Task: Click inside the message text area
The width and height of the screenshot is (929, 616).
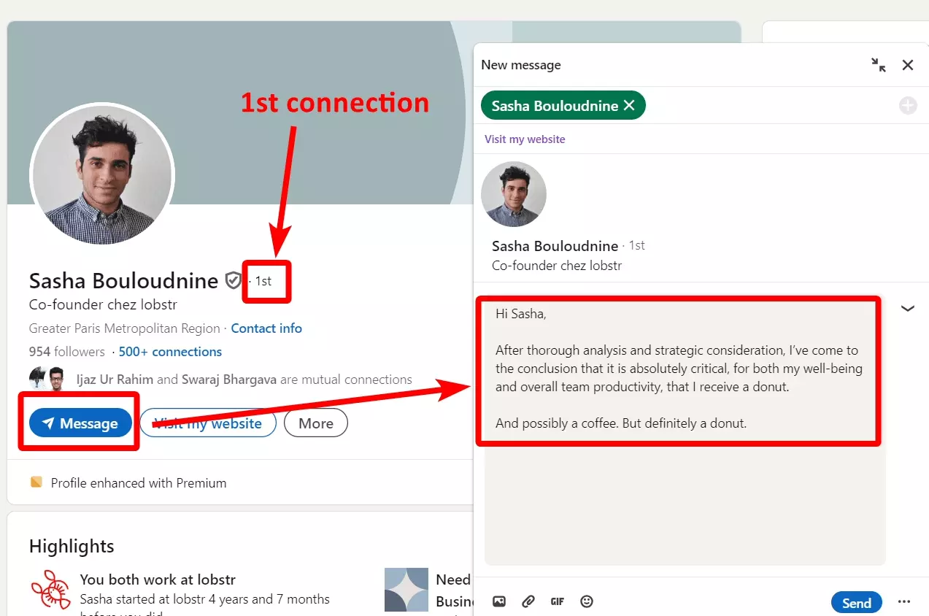Action: [679, 504]
